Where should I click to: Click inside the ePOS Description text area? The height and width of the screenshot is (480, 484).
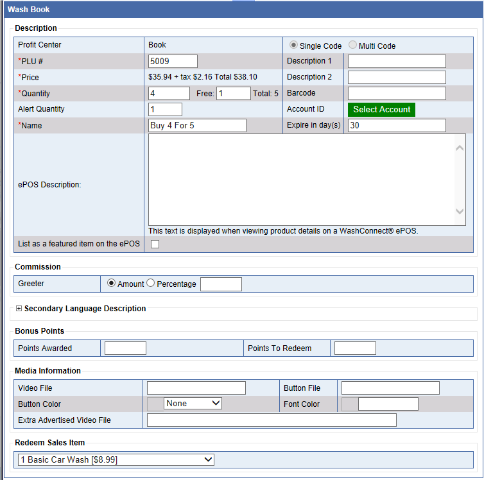(x=300, y=180)
